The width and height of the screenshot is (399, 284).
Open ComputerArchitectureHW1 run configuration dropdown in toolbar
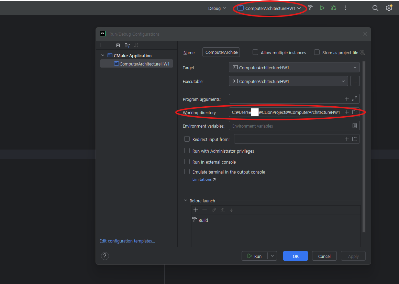point(269,8)
